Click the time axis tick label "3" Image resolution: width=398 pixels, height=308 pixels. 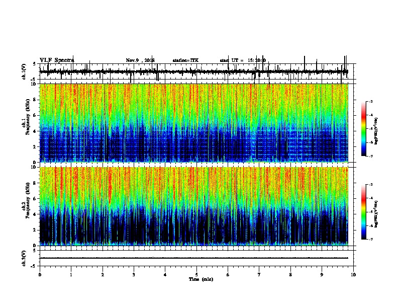(134, 275)
